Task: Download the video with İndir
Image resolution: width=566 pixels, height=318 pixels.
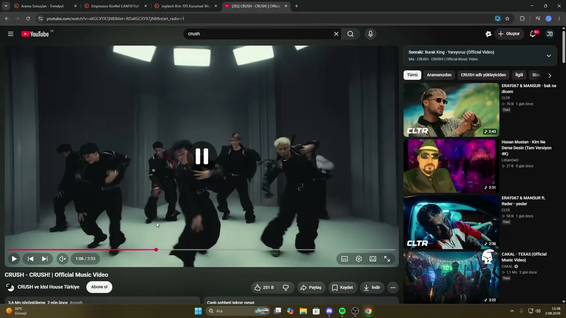Action: coord(372,288)
